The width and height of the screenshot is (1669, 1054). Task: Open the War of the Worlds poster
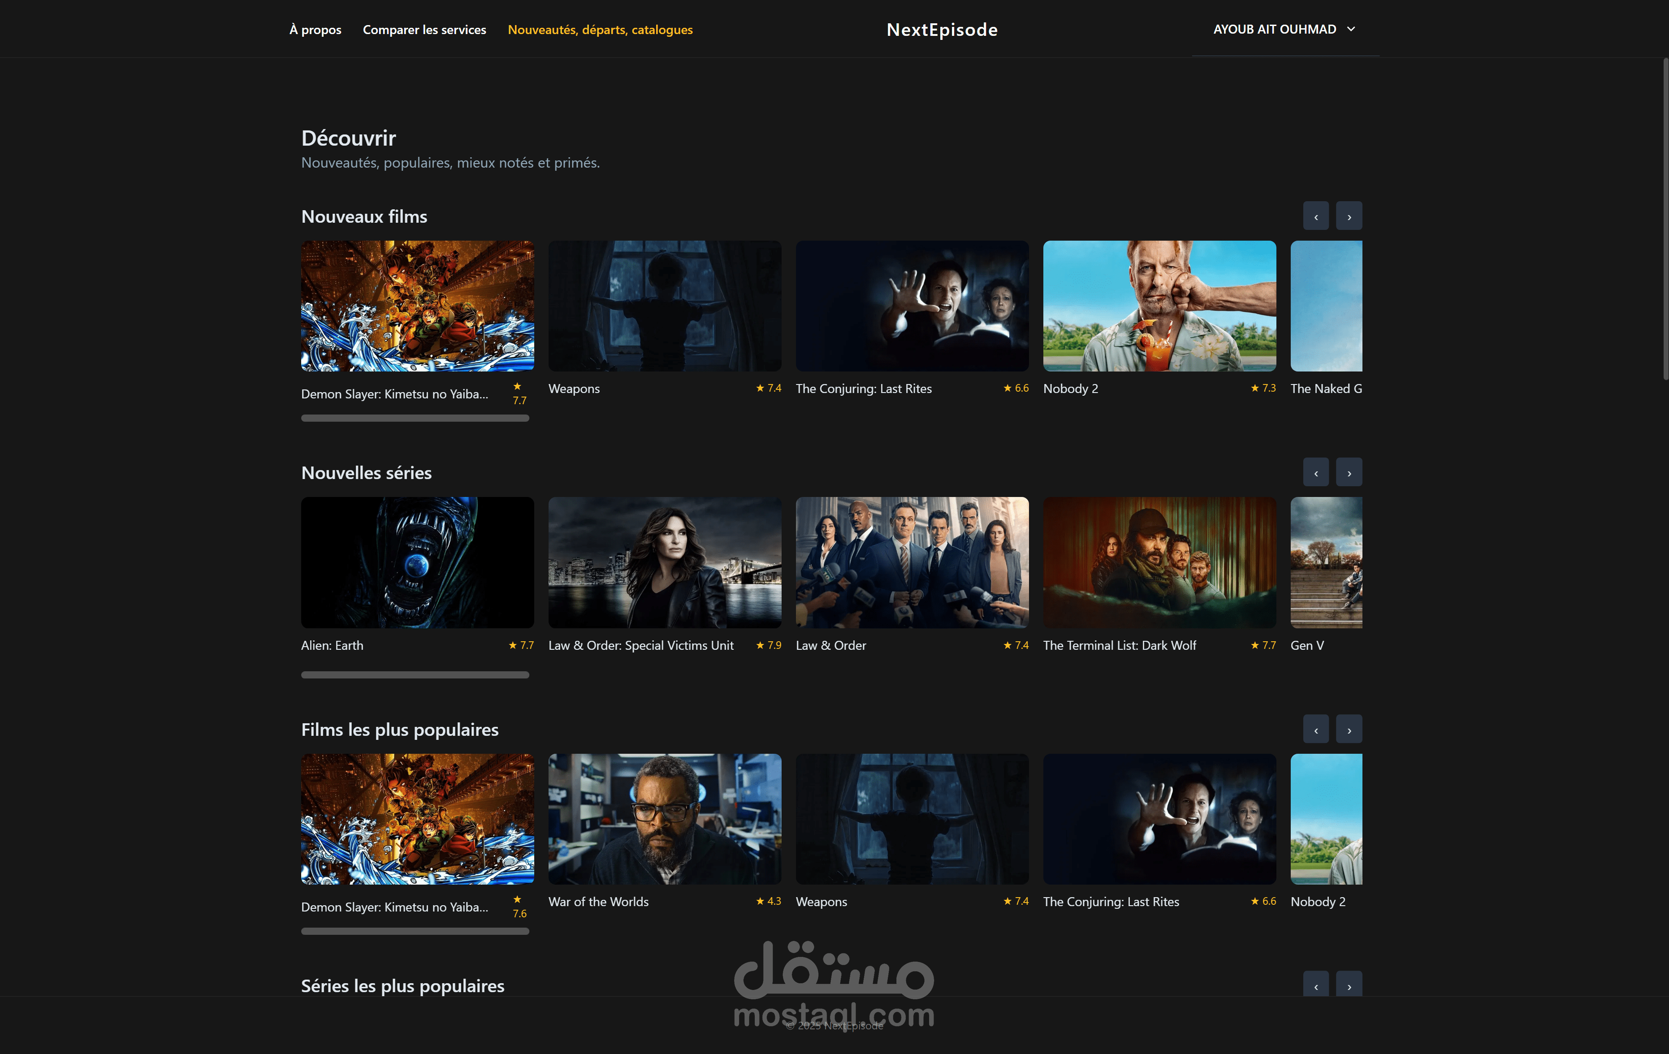coord(665,819)
